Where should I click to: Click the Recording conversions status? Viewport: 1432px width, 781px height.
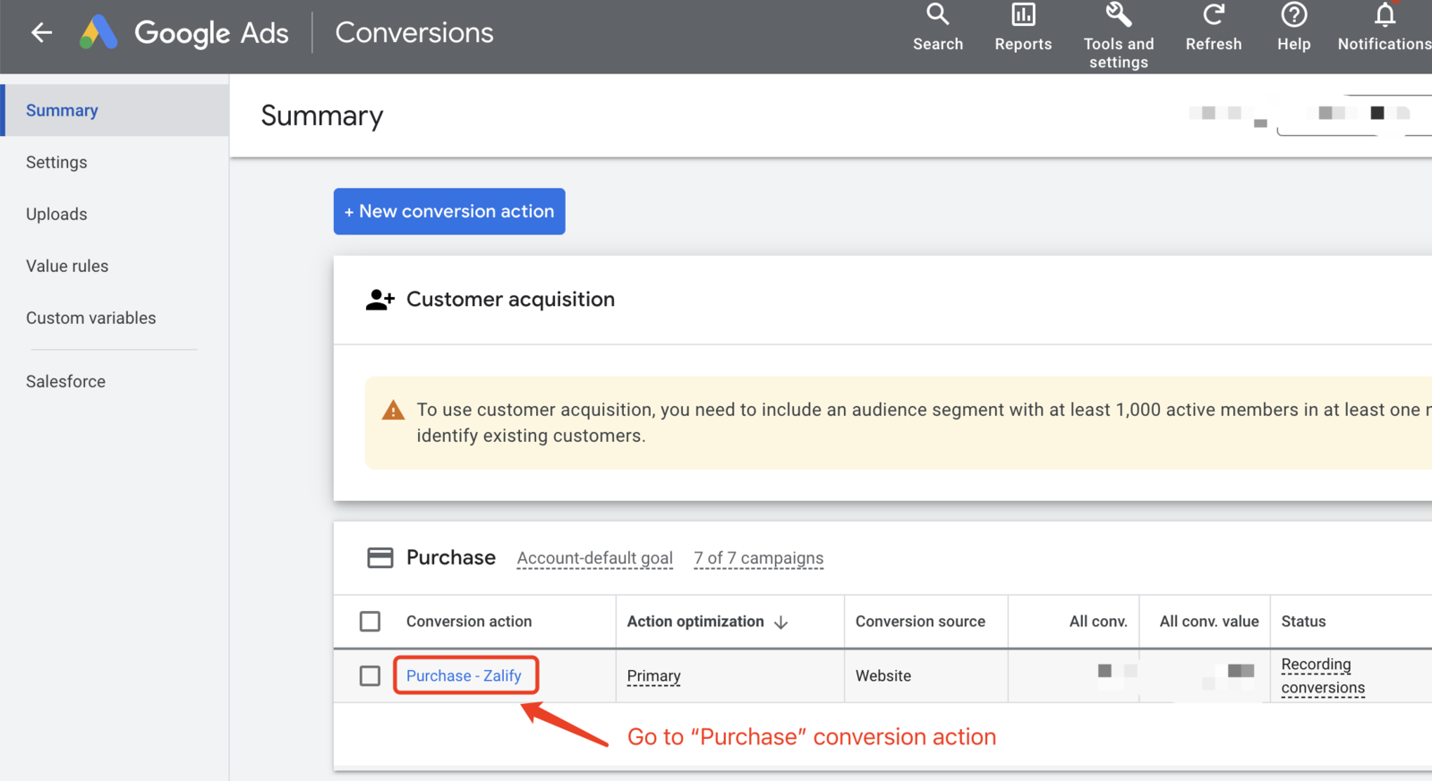pyautogui.click(x=1322, y=676)
